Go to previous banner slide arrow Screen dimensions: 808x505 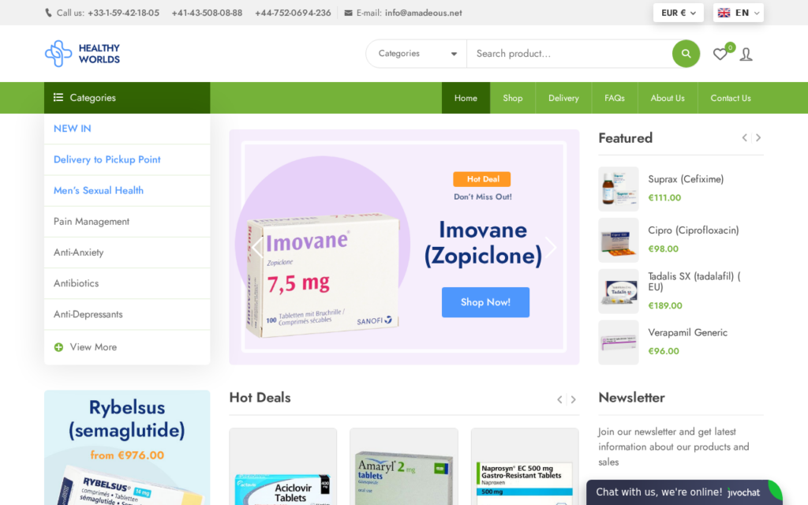point(258,247)
